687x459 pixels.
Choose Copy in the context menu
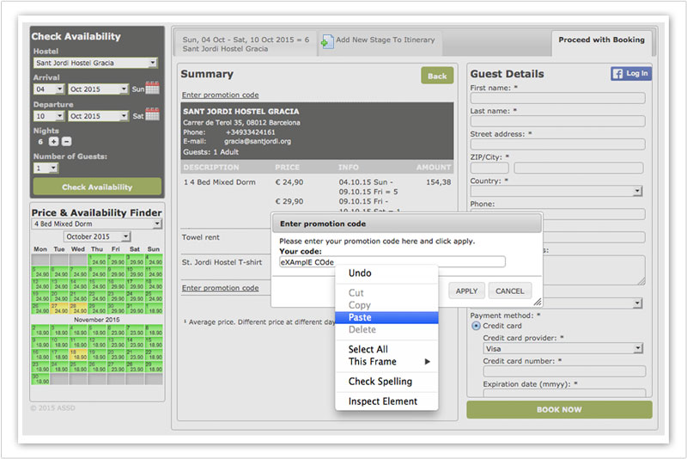point(386,305)
